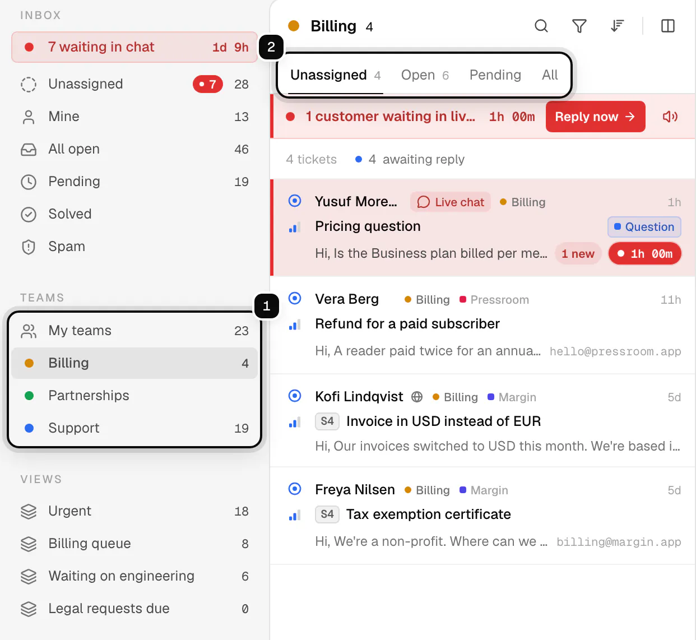Screen dimensions: 696x640
Task: Click the Pending clock icon
Action: coord(29,182)
